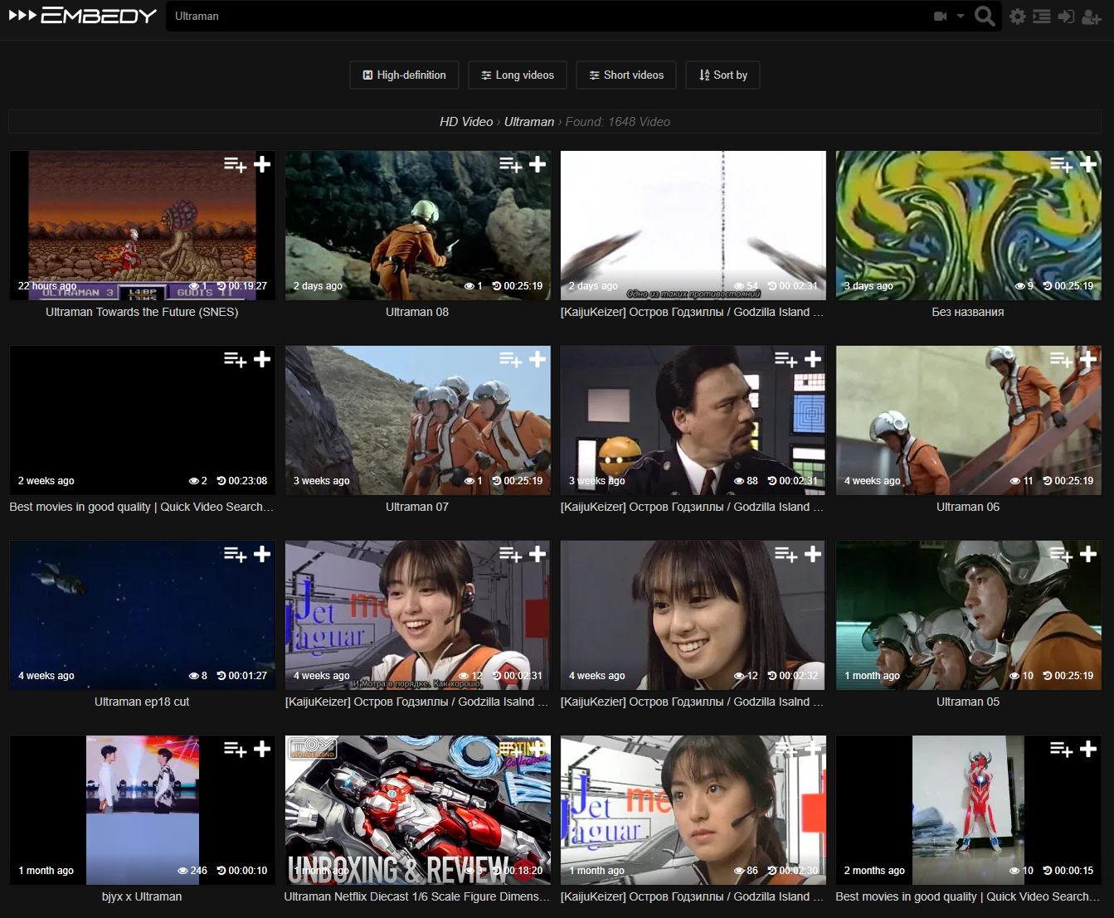Add Ultraman 08 to playlist queue icon
This screenshot has width=1114, height=918.
coord(510,165)
